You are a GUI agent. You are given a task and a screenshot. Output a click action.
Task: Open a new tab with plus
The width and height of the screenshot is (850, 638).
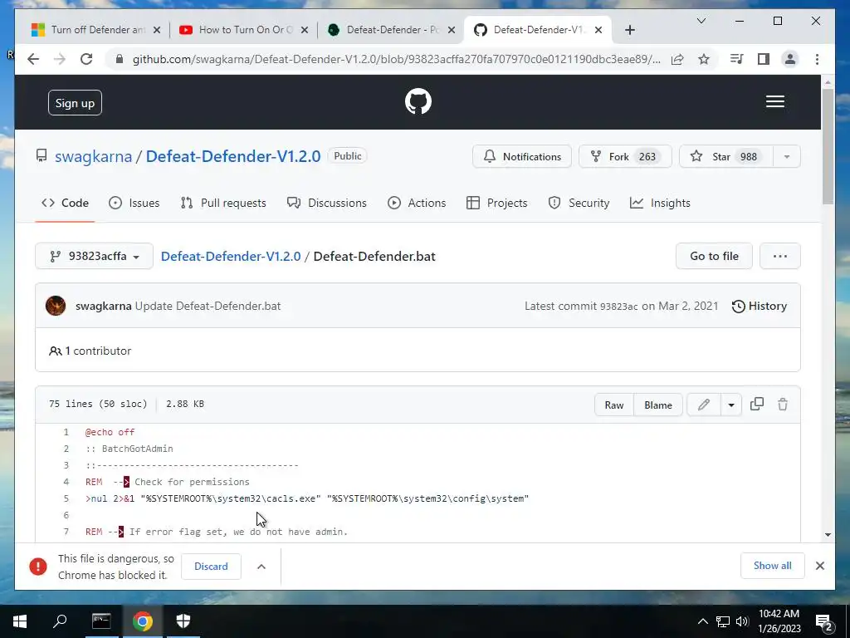629,30
